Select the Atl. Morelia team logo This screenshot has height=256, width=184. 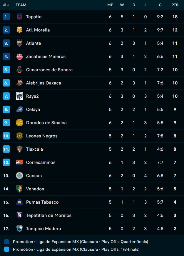pos(19,30)
